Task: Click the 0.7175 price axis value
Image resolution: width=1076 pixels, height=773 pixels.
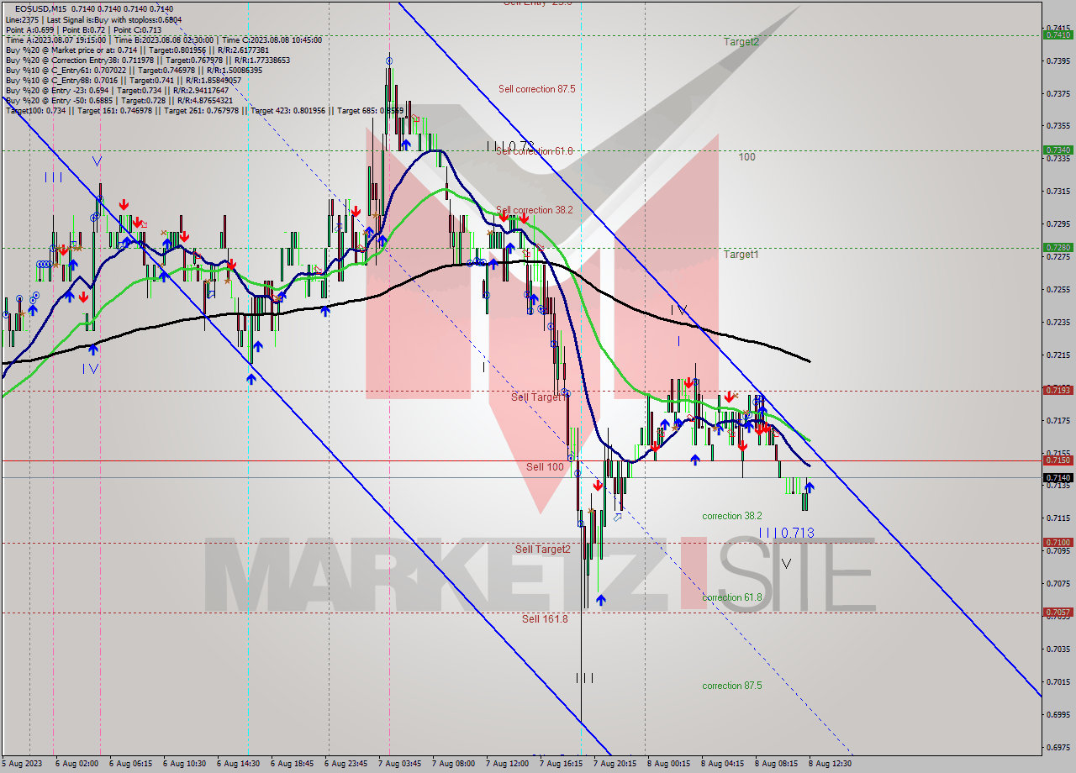Action: [1058, 419]
